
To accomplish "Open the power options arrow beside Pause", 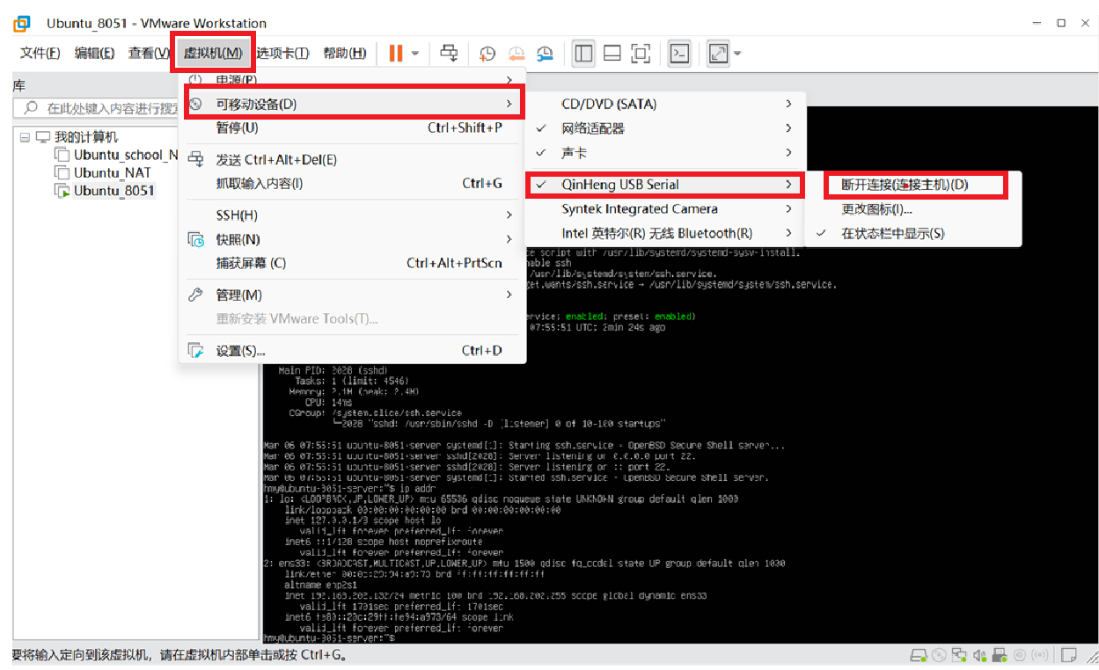I will click(415, 54).
